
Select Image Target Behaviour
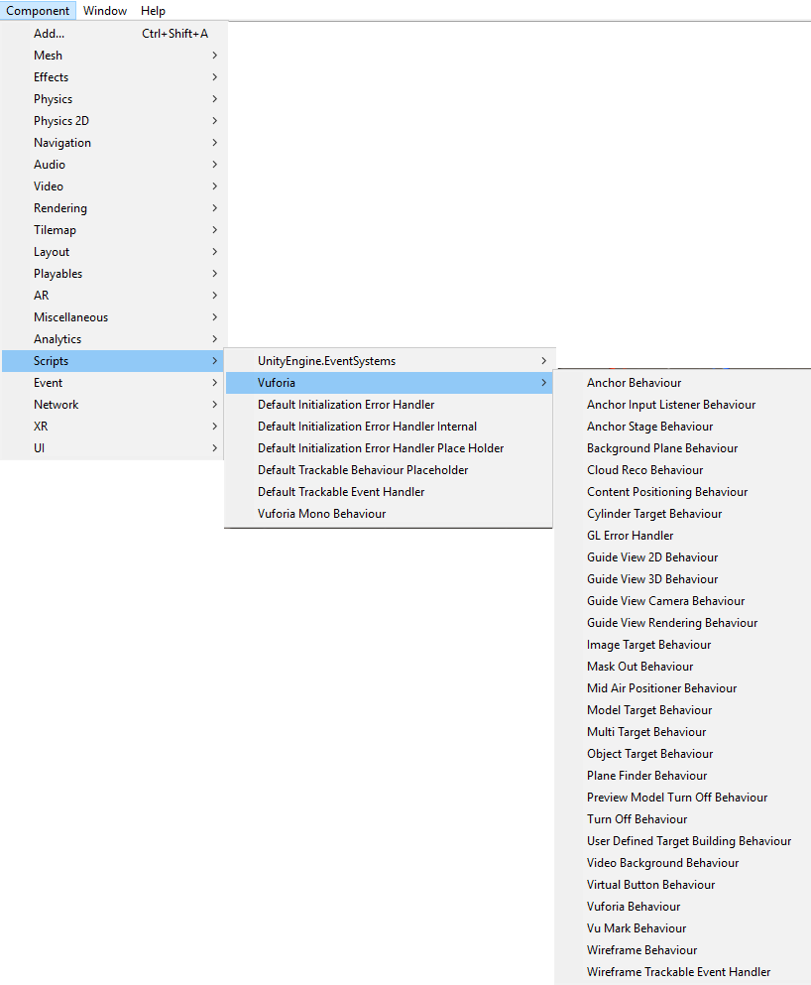[x=683, y=645]
